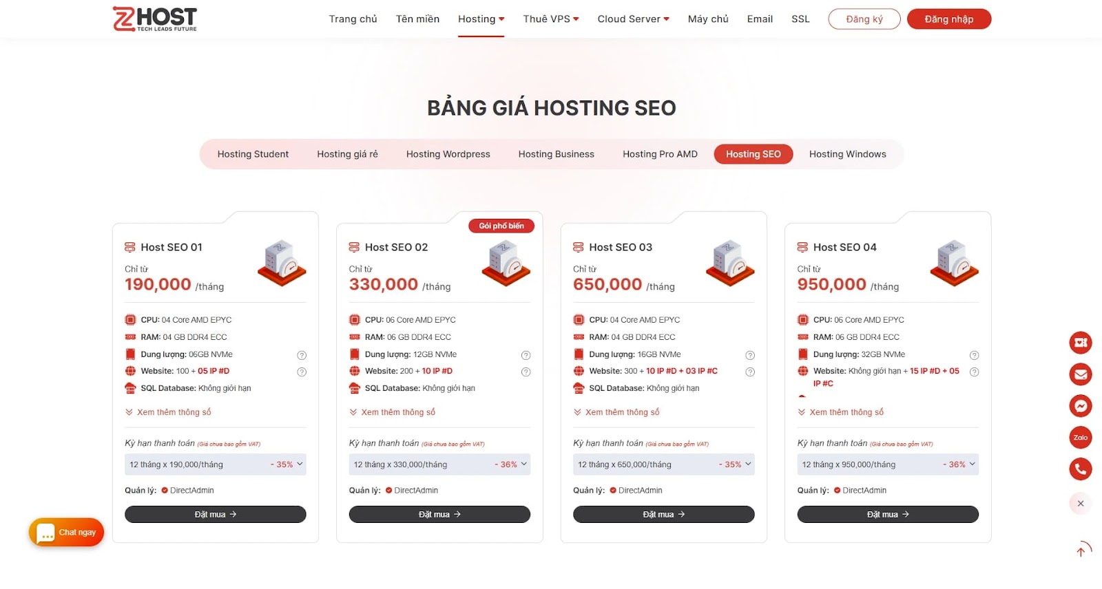Screen dimensions: 1102x589
Task: Select the Hosting SEO tab
Action: (x=753, y=154)
